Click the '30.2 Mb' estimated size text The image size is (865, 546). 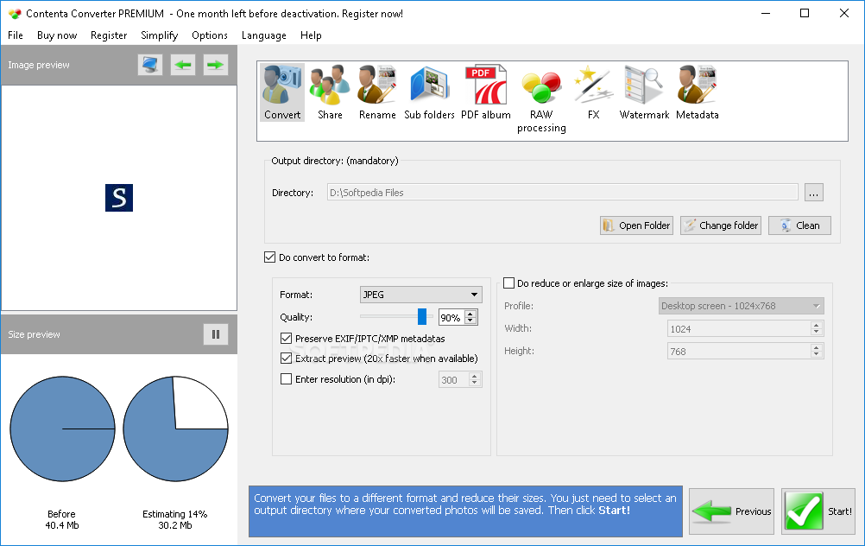coord(175,525)
